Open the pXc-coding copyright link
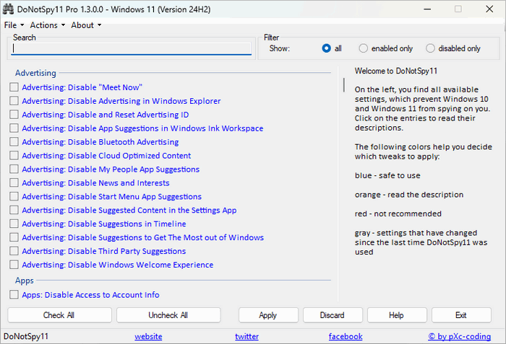The image size is (506, 344). [461, 336]
